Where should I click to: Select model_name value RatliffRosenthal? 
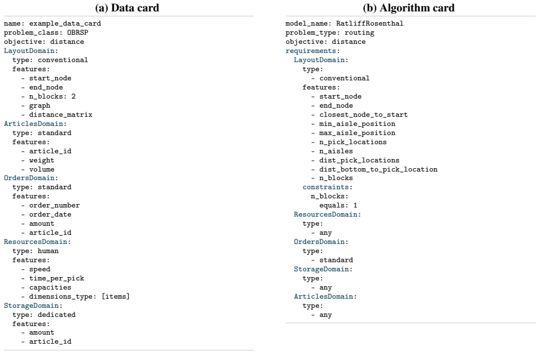point(370,23)
